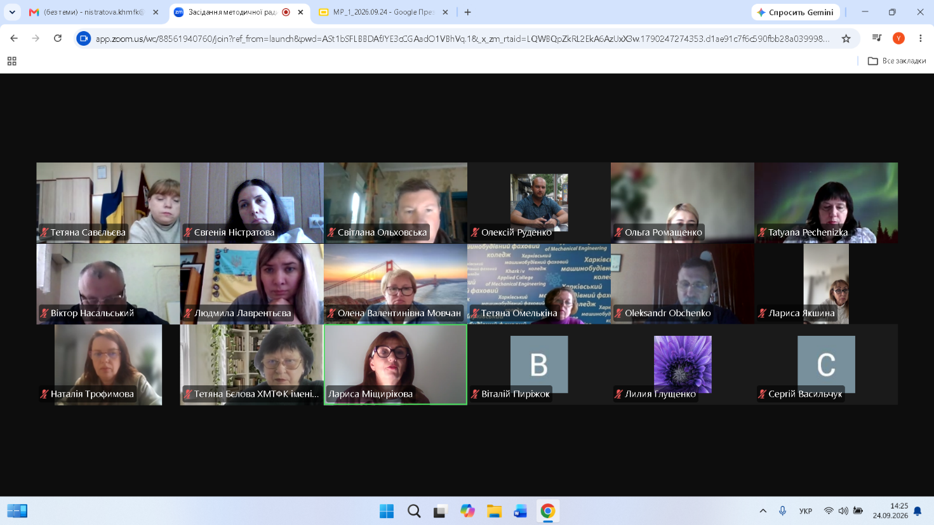This screenshot has height=525, width=934.
Task: Open the Chrome media control icon
Action: 877,38
